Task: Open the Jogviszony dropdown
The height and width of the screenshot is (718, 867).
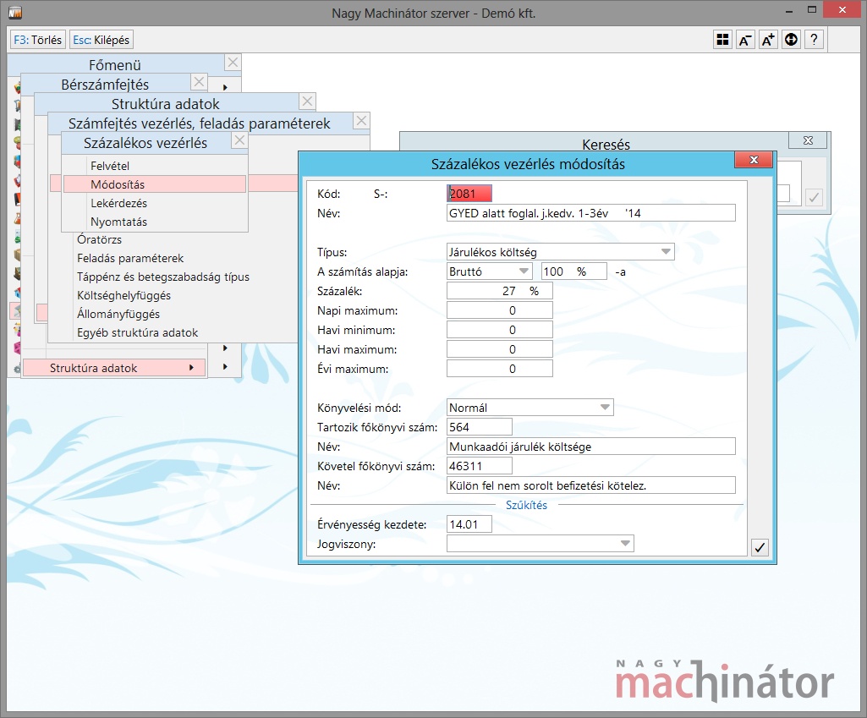Action: coord(541,543)
